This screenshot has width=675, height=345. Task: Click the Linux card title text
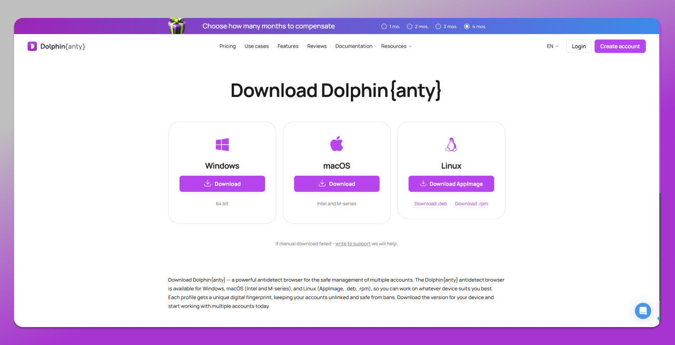[x=451, y=166]
